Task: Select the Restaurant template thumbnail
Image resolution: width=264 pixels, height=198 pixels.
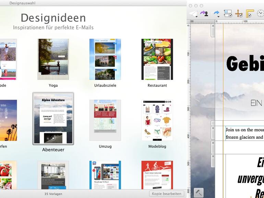Action: [157, 59]
